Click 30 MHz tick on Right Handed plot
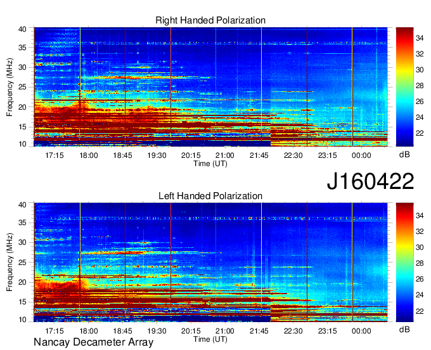Image resolution: width=431 pixels, height=350 pixels. pos(22,67)
